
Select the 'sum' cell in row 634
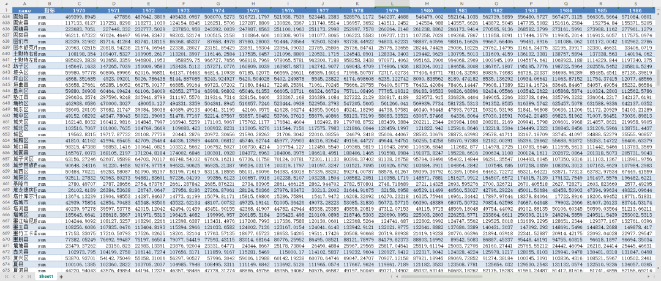[x=50, y=17]
